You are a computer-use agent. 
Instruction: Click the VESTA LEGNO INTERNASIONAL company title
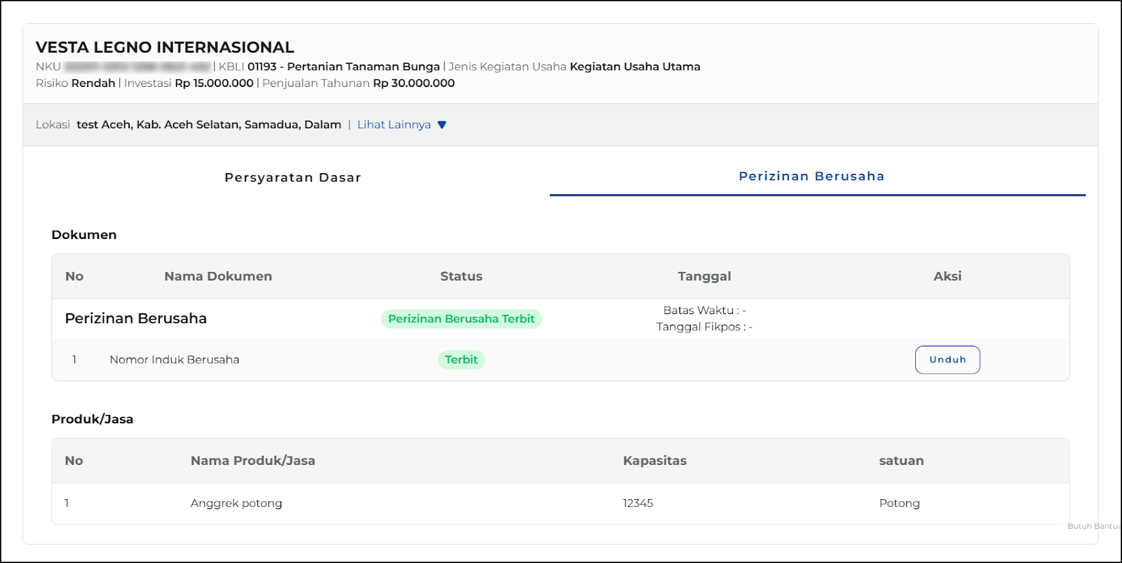pos(165,47)
